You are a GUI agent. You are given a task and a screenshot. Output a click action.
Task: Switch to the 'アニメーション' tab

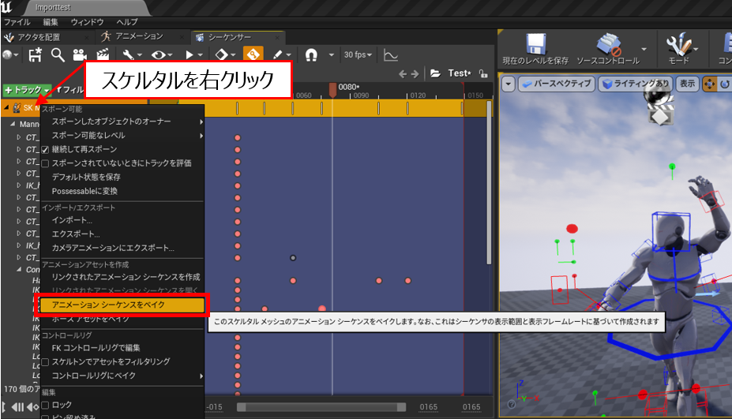pos(139,36)
